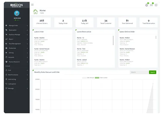
Task: Click the Message chat icon
Action: coord(6,88)
